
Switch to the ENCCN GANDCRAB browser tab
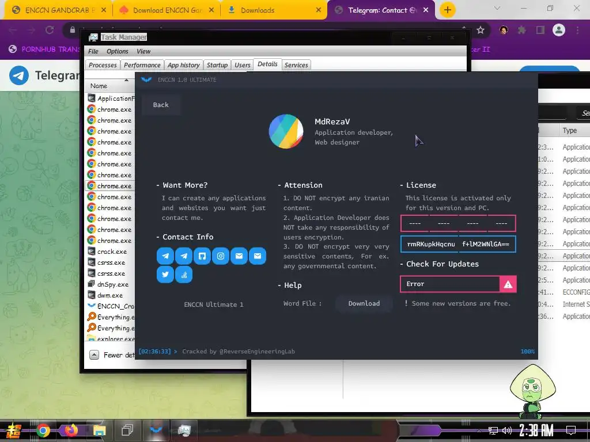pos(58,10)
